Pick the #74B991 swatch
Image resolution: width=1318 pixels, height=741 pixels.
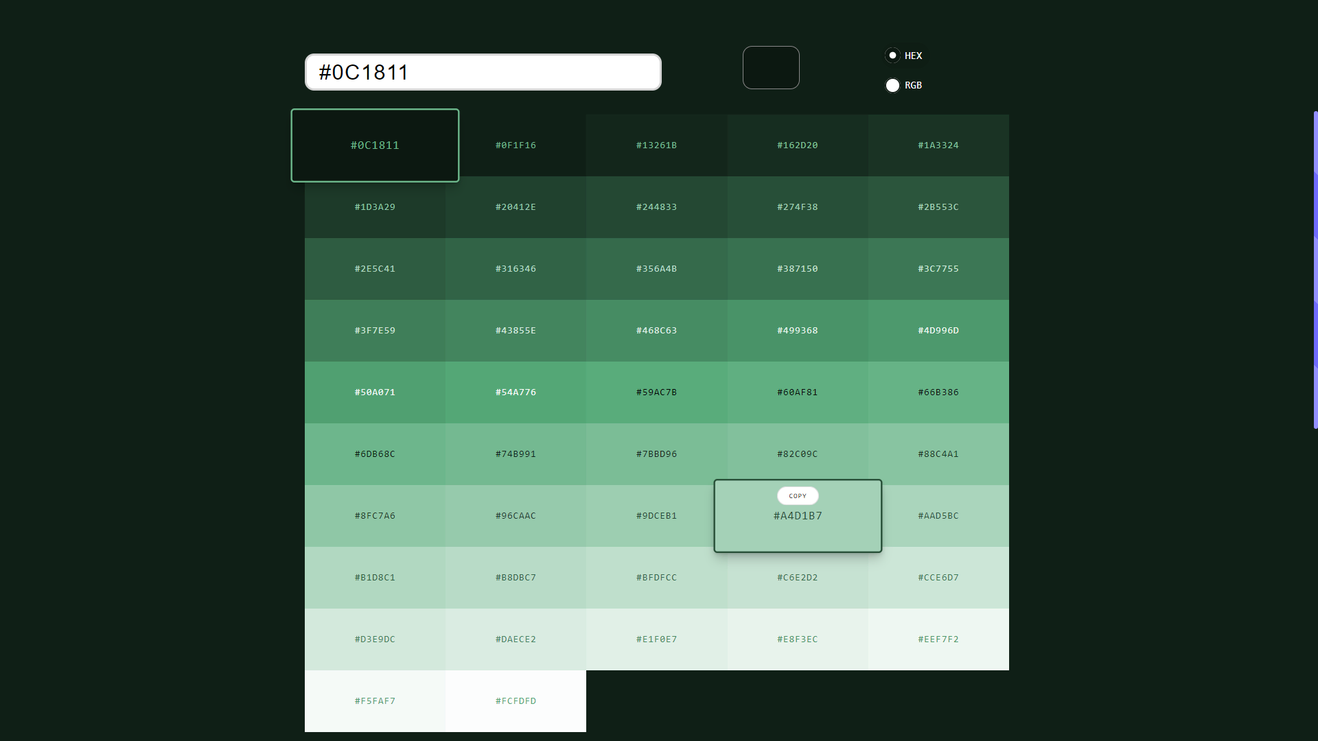point(516,454)
